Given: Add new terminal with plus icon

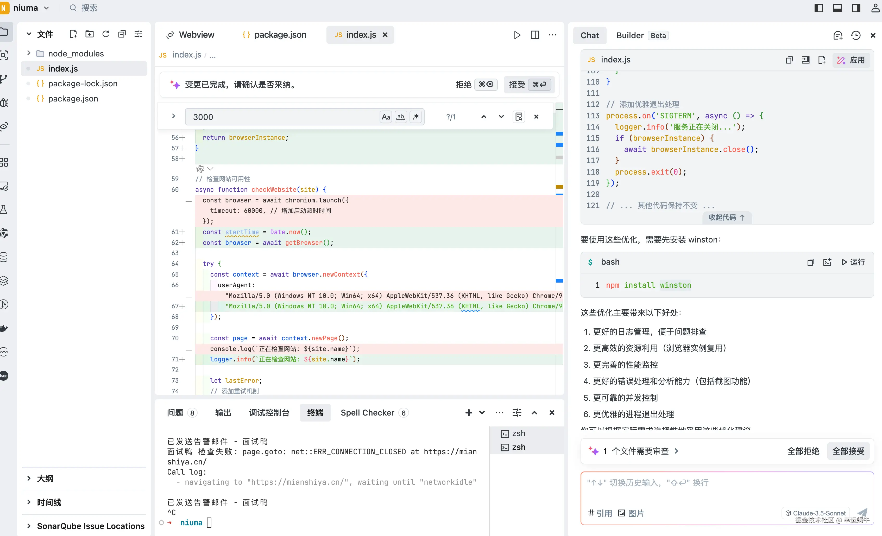Looking at the screenshot, I should [x=469, y=413].
